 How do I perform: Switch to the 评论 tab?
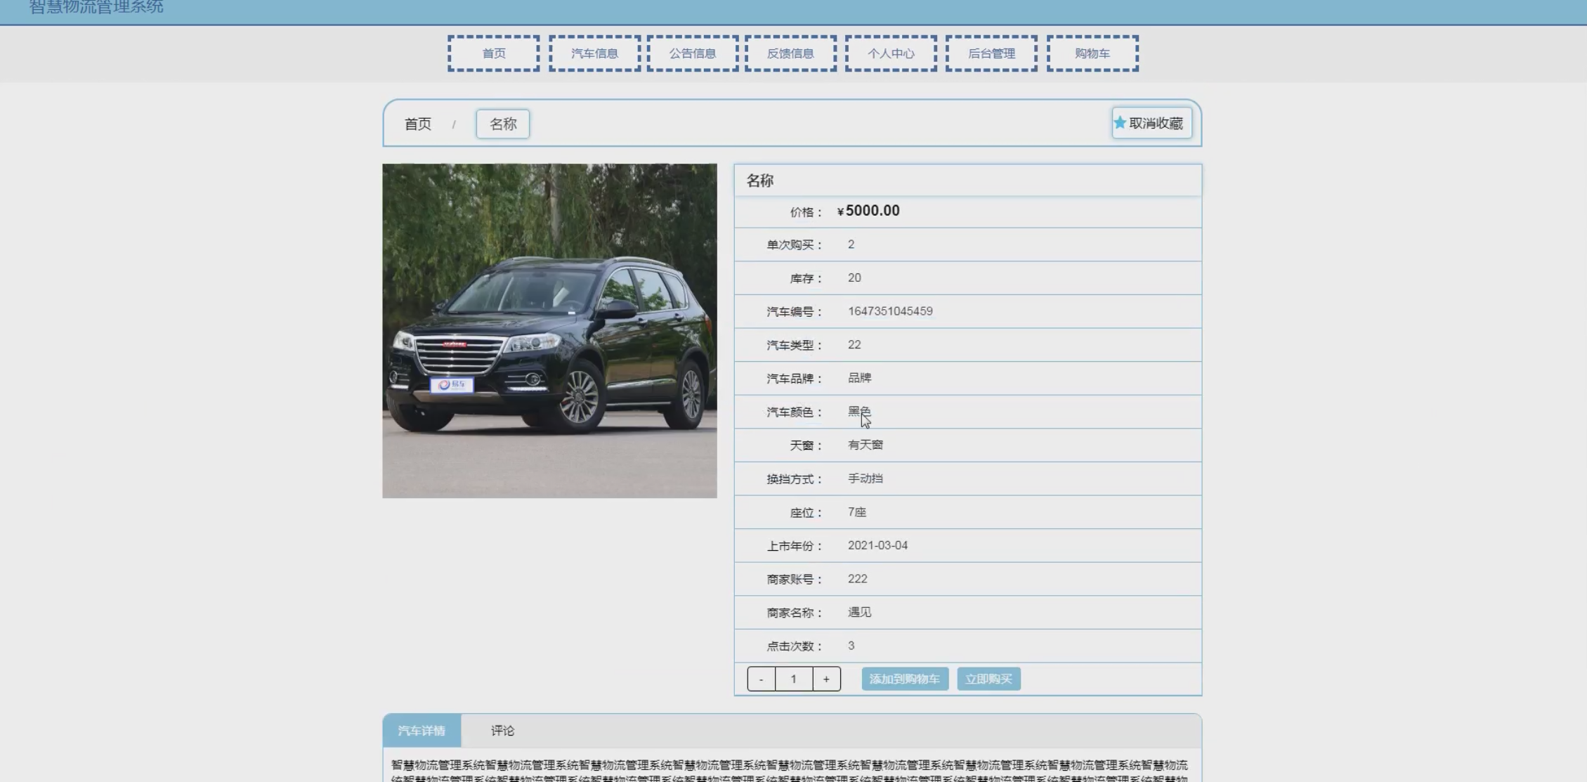click(x=502, y=731)
